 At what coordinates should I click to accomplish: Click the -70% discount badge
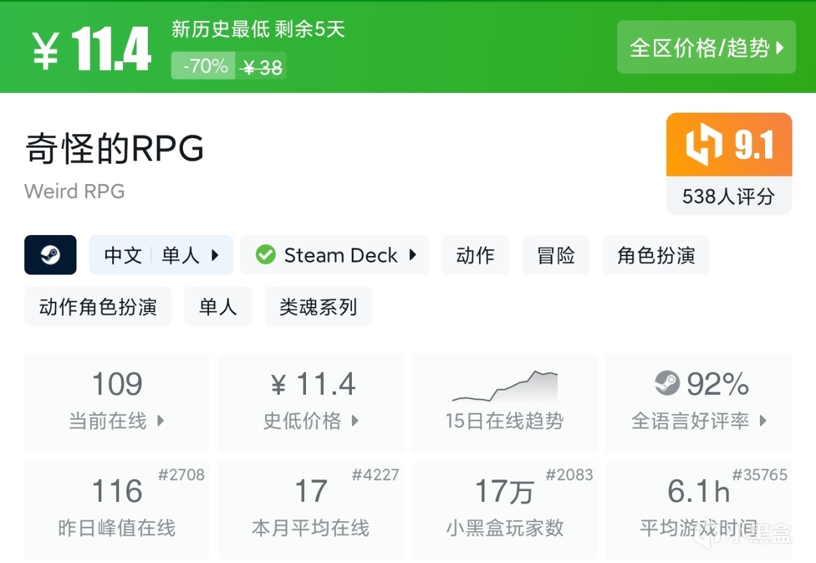coord(203,66)
